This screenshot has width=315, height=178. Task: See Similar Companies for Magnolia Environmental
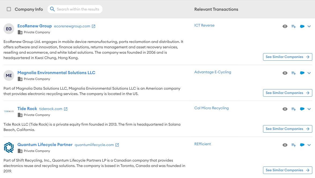tap(287, 93)
